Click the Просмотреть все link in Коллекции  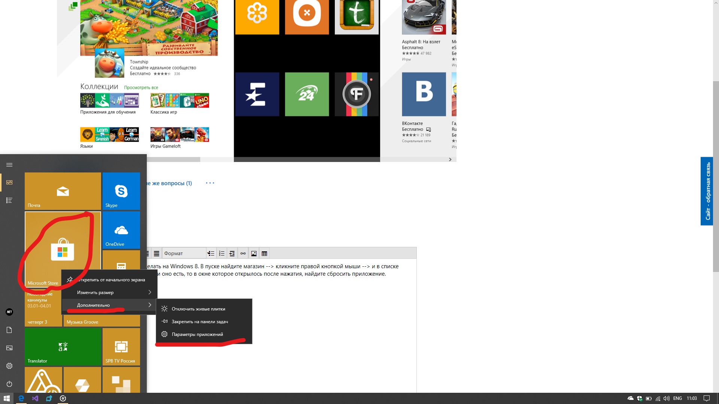[141, 88]
